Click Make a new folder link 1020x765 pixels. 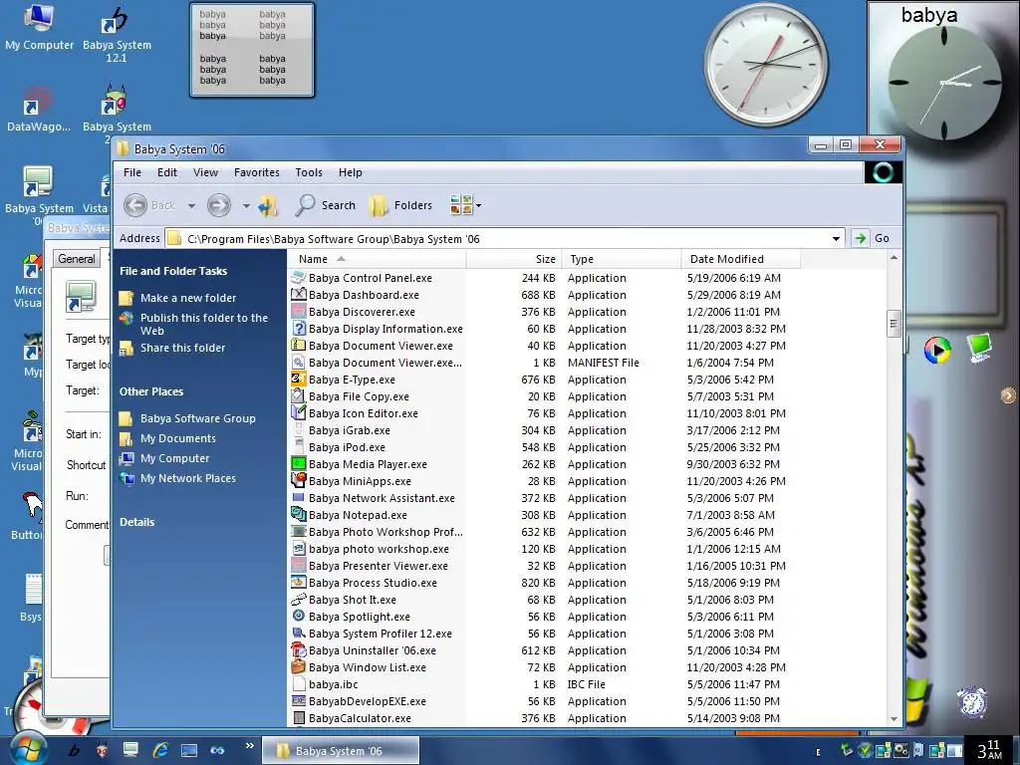point(188,298)
